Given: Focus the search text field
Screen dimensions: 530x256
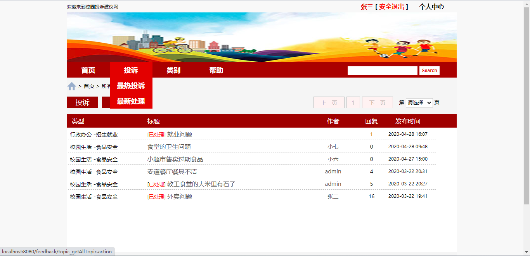Looking at the screenshot, I should point(383,71).
